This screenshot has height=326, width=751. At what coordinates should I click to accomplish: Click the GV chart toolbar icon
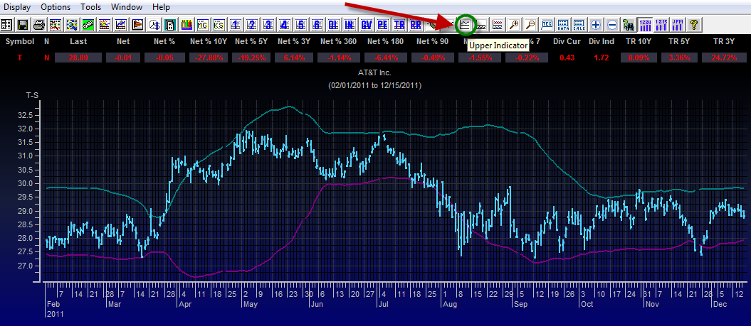[x=367, y=24]
